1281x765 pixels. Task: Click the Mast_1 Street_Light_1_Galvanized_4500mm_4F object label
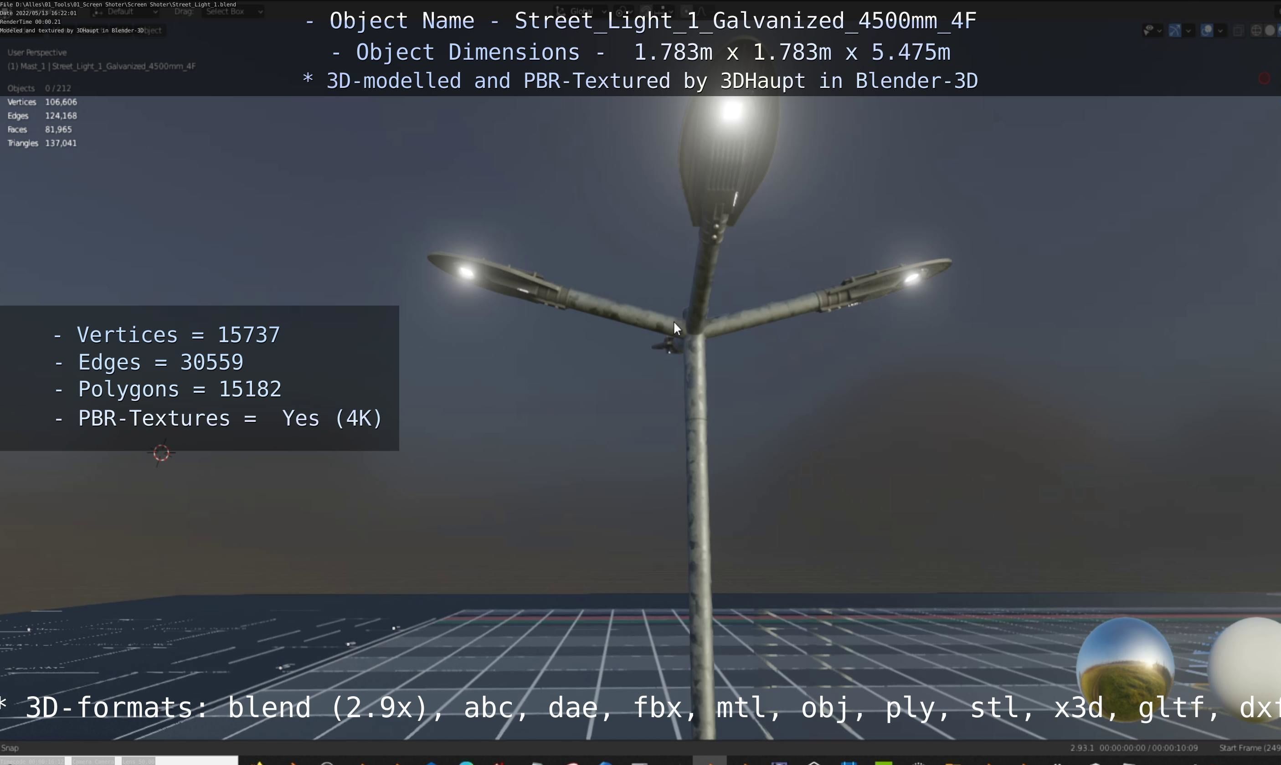coord(102,66)
